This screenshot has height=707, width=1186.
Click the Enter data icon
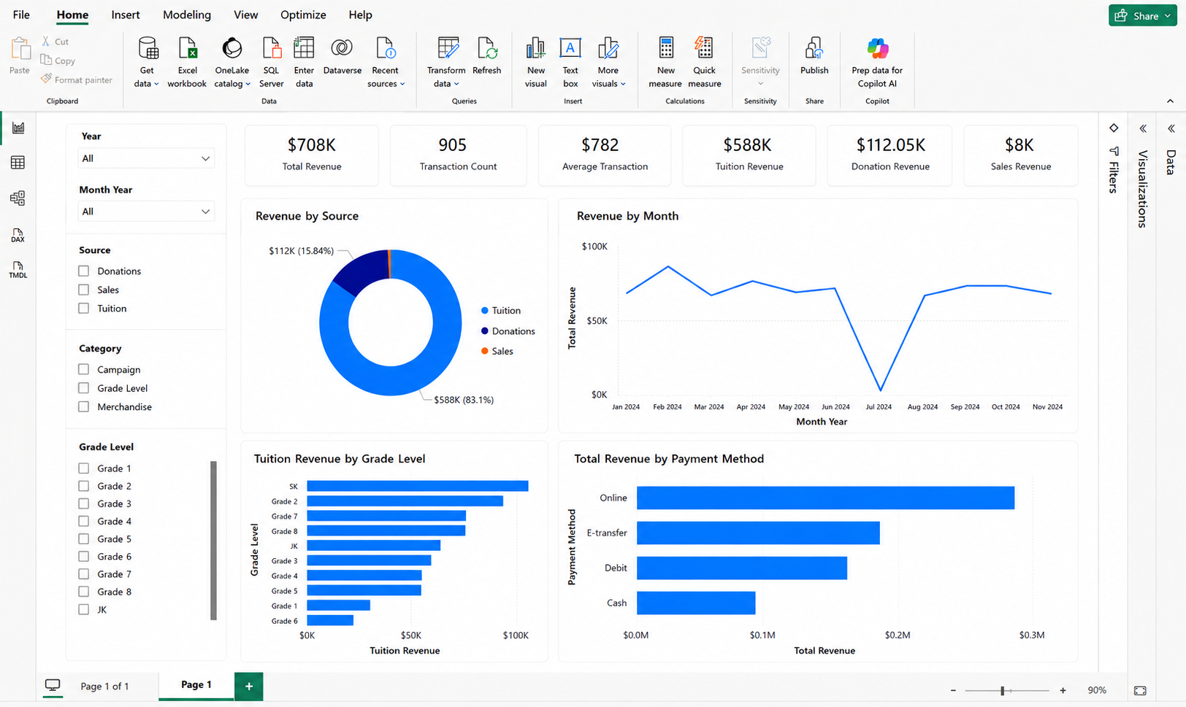click(x=304, y=48)
